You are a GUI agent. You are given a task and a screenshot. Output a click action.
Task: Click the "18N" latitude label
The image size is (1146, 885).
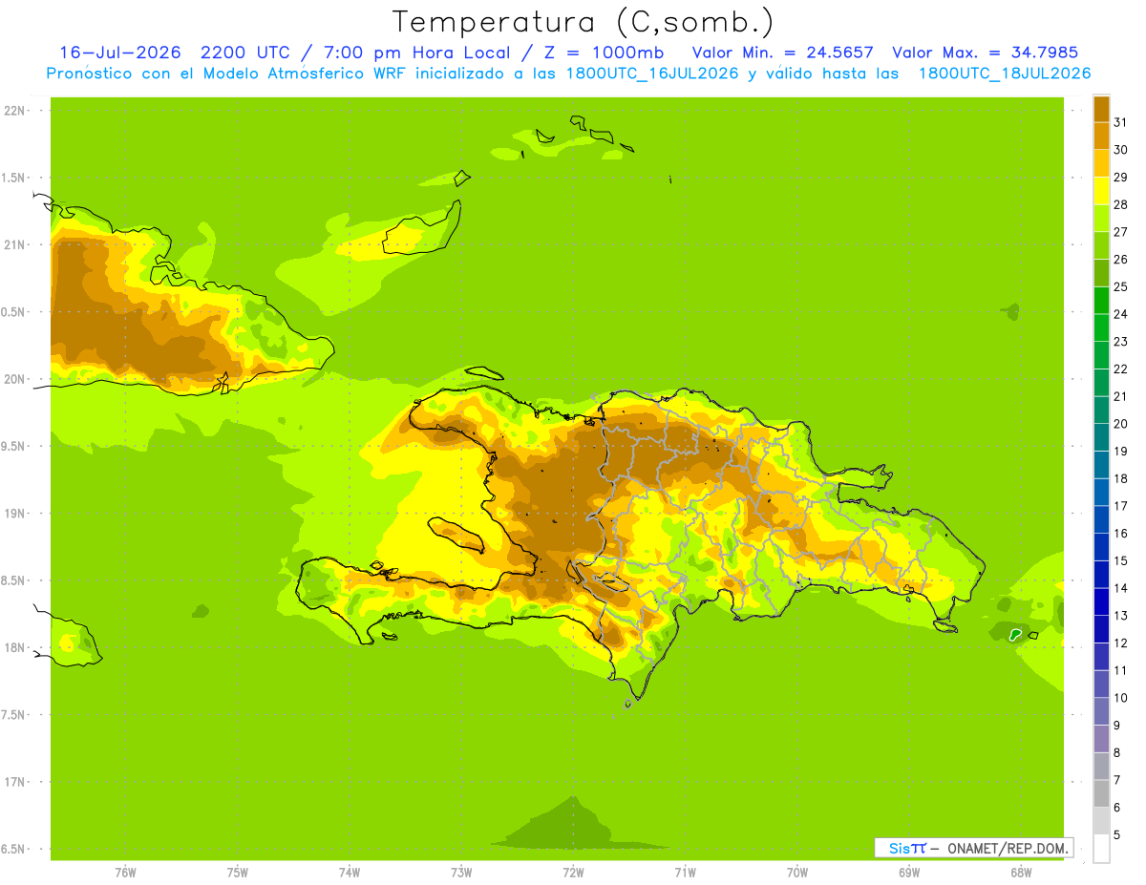[13, 647]
